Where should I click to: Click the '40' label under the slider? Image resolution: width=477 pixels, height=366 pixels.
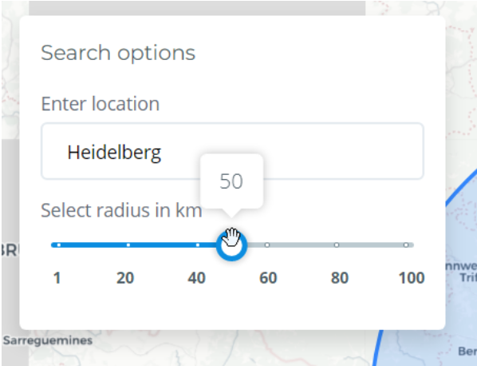tap(196, 278)
